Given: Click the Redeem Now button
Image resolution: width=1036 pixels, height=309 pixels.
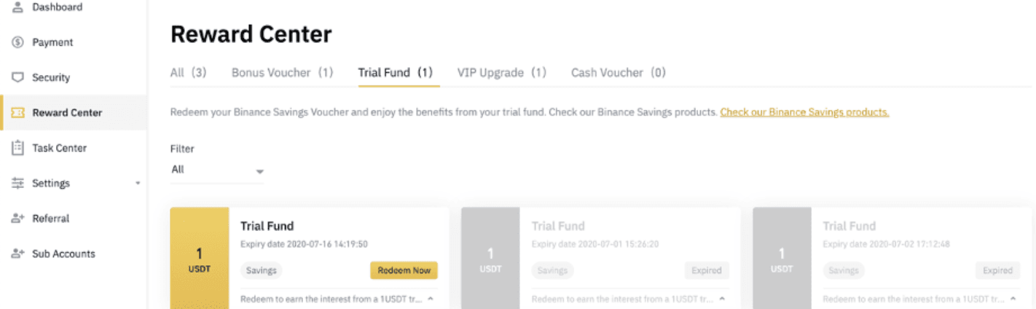Looking at the screenshot, I should coord(404,270).
